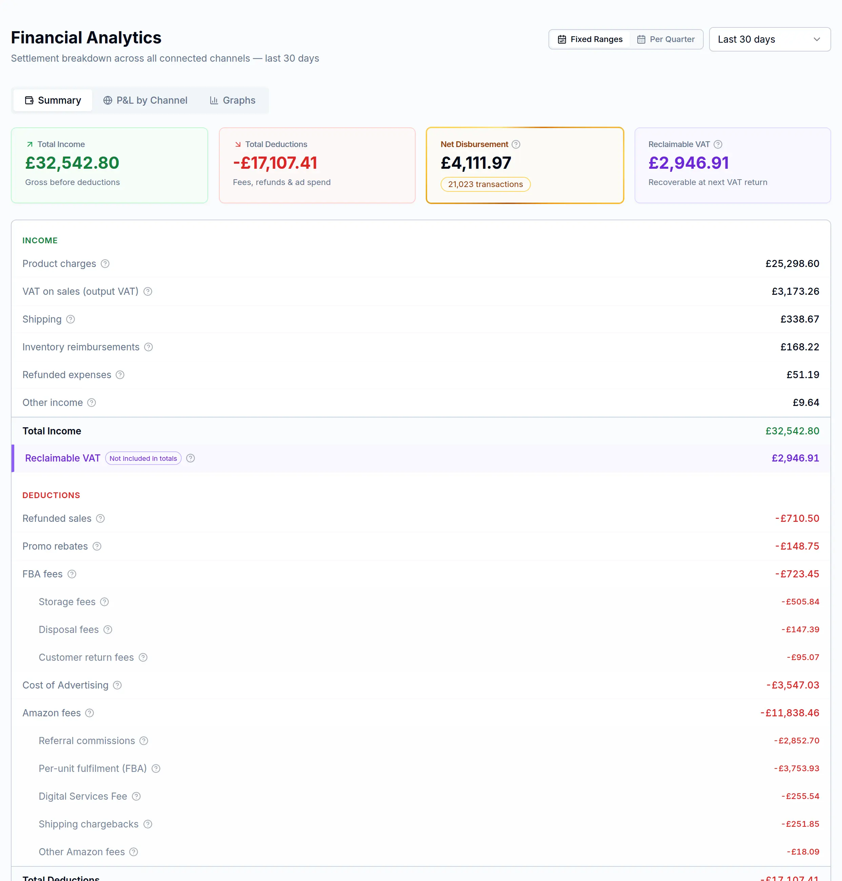
Task: Click help icon next to Product charges
Action: point(105,264)
